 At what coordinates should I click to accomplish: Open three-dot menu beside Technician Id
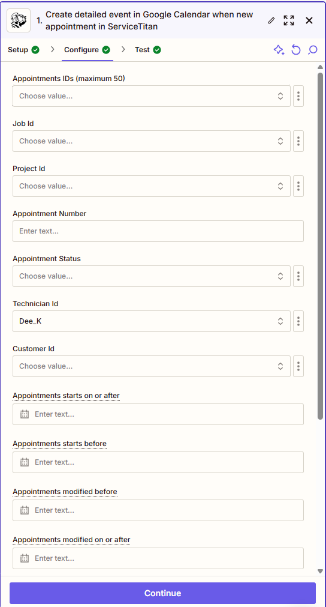[298, 321]
